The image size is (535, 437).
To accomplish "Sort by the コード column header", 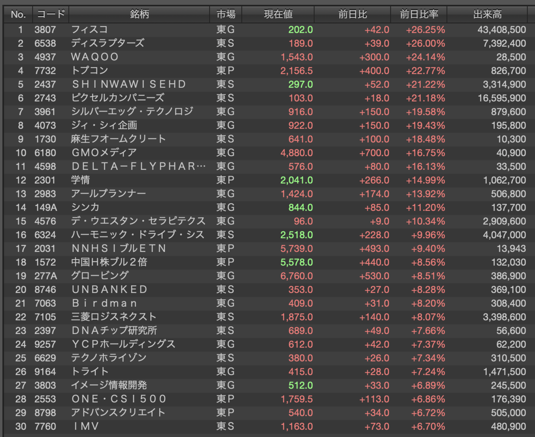I will tap(51, 14).
